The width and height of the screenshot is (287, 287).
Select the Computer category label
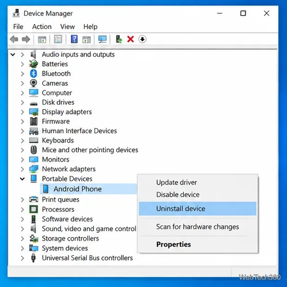(x=57, y=93)
